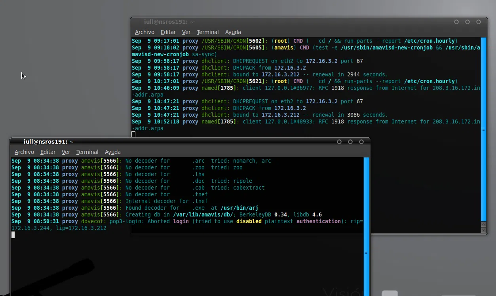Open Archivo menu in the front terminal

pyautogui.click(x=24, y=152)
